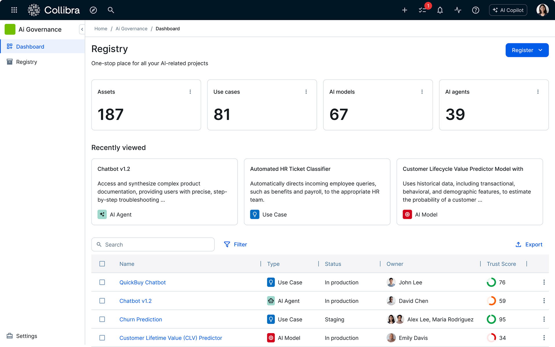Image resolution: width=555 pixels, height=347 pixels.
Task: Click the search magnifier in the top bar
Action: [111, 10]
